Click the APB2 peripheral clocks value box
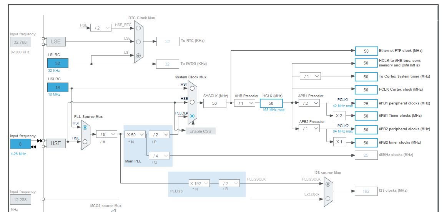447x212 pixels. (x=366, y=130)
